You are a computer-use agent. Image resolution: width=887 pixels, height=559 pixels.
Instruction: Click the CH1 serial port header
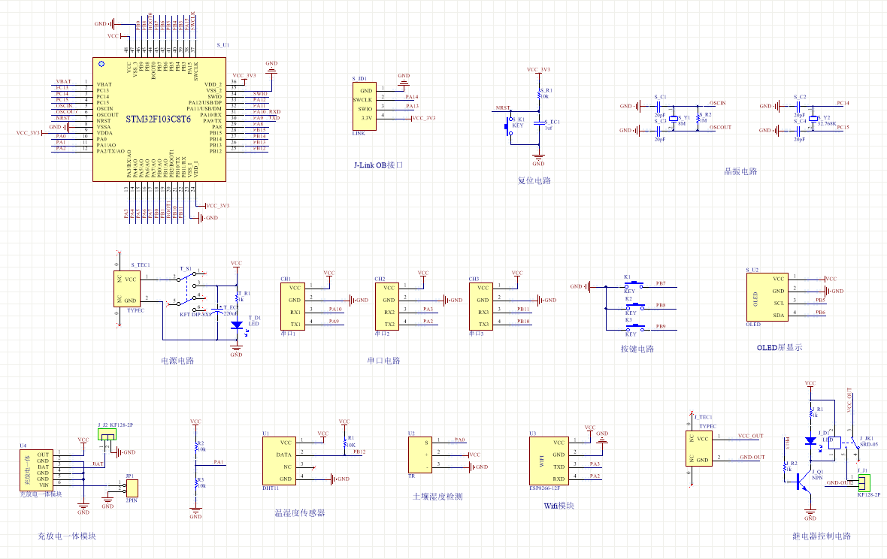point(295,306)
